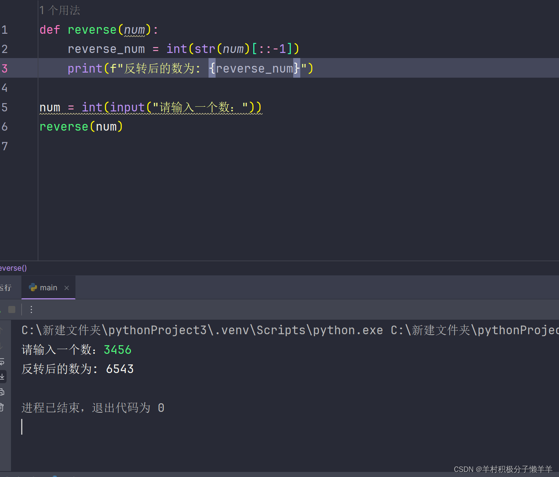Click the '反转后的数为:' console output label

60,369
